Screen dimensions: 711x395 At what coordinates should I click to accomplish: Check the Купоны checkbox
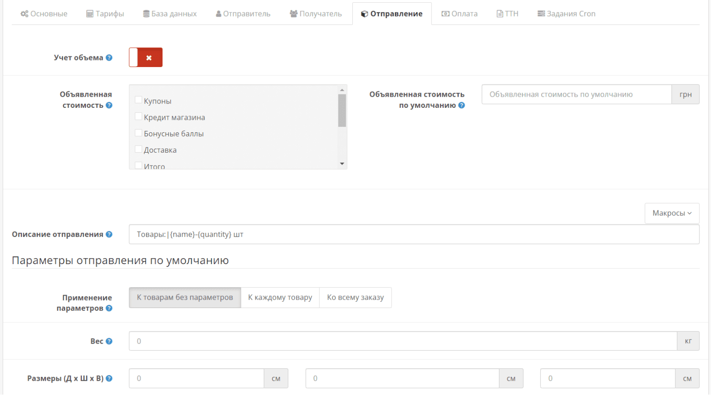(139, 100)
